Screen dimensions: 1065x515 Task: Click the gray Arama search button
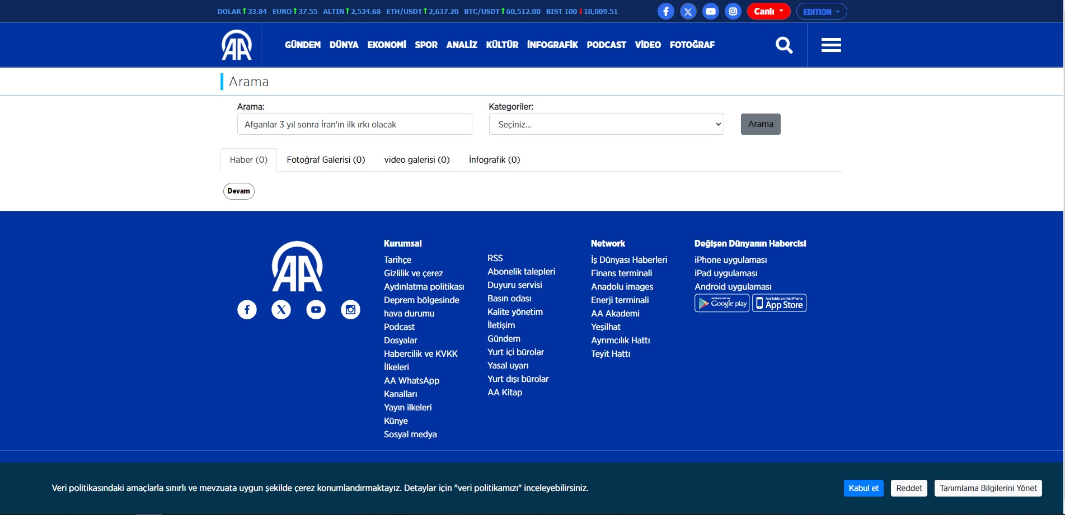coord(761,124)
